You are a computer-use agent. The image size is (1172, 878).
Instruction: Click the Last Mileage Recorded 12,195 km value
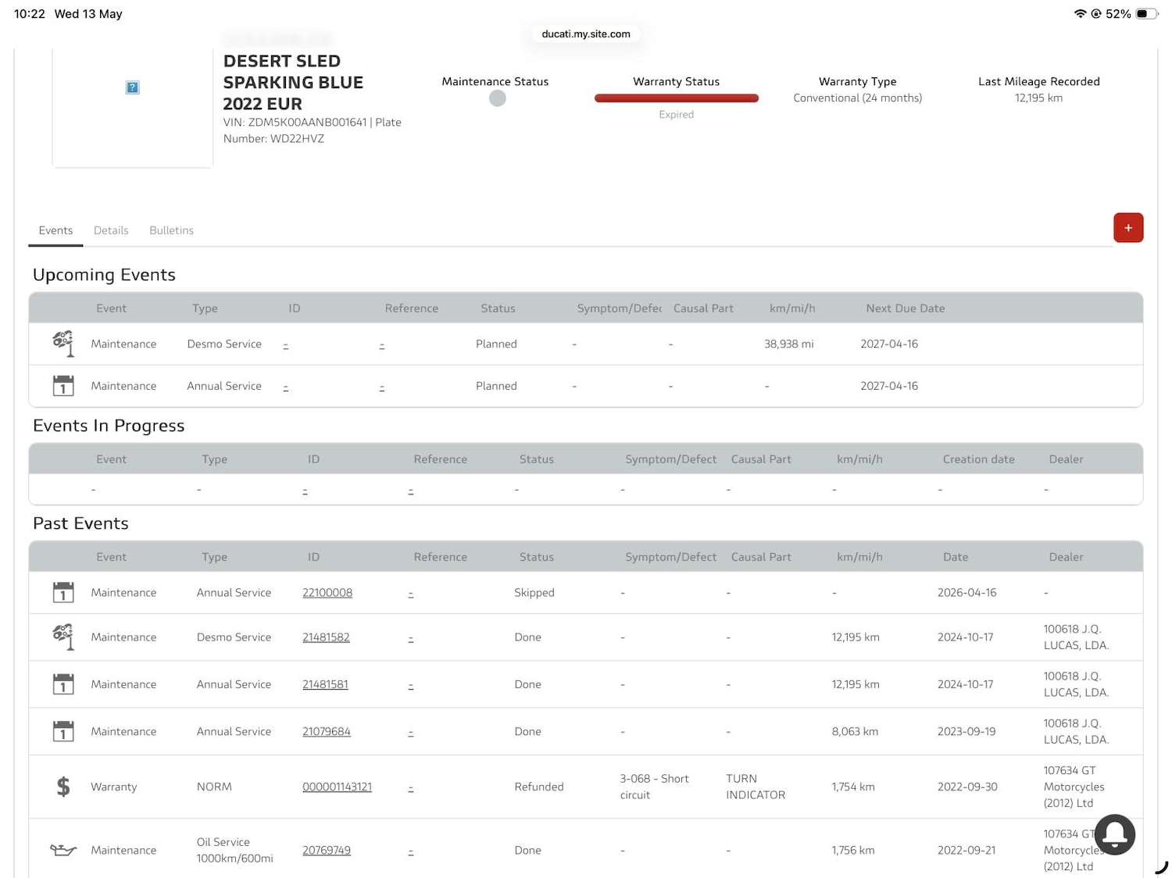pos(1038,98)
